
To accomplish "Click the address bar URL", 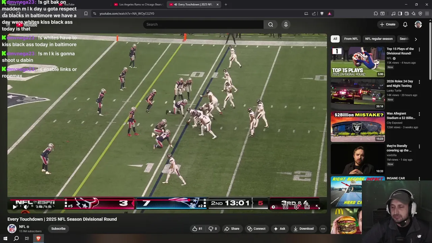I will (x=127, y=13).
